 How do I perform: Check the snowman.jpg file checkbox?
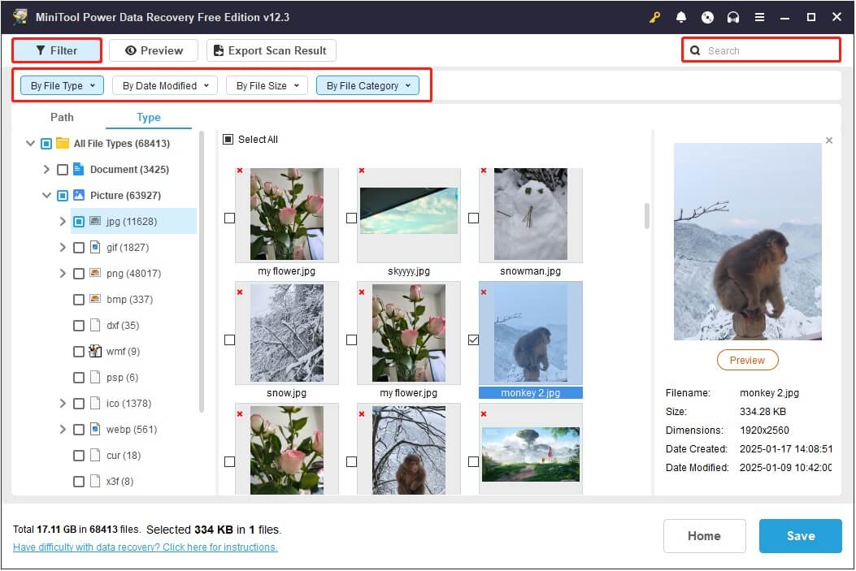coord(473,218)
